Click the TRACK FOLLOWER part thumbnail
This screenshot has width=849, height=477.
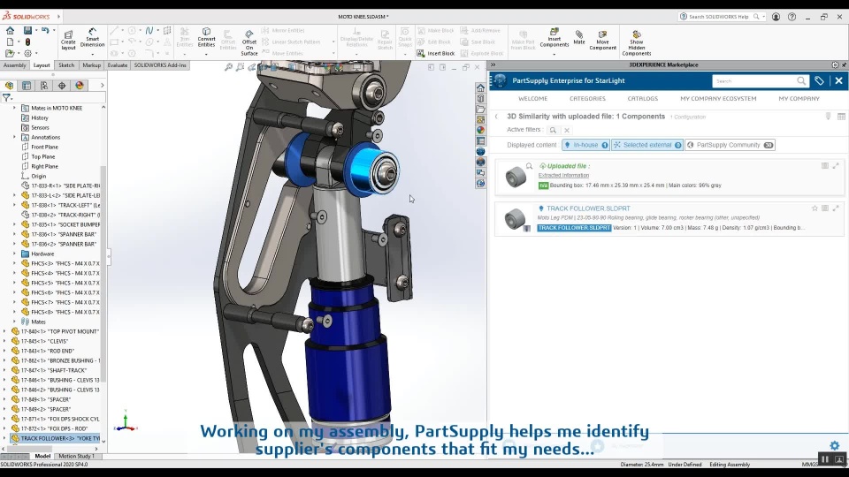(x=515, y=219)
